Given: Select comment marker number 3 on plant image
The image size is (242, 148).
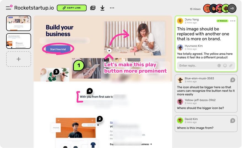Looking at the screenshot, I should click(x=56, y=72).
